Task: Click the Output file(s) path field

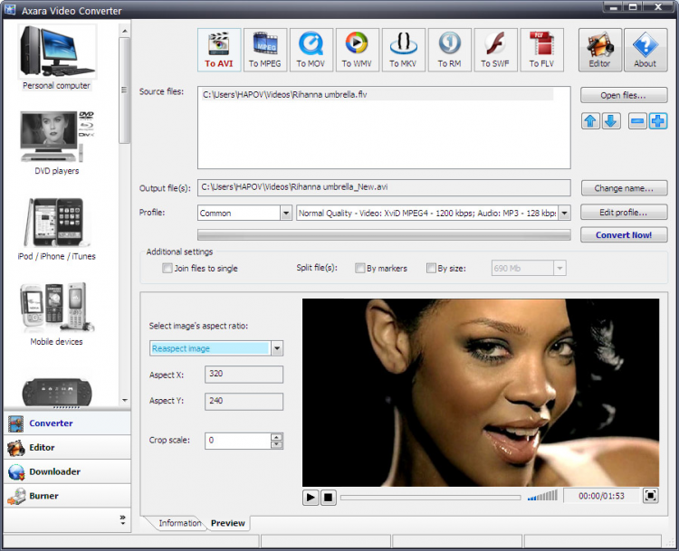Action: 384,187
